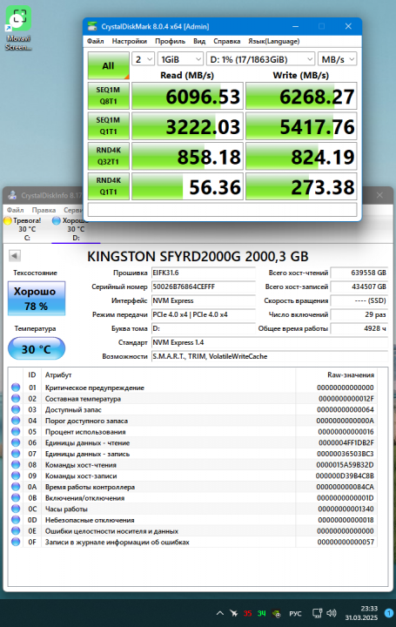This screenshot has height=627, width=396.
Task: Run the RND4K Q32T1 test
Action: 108,156
